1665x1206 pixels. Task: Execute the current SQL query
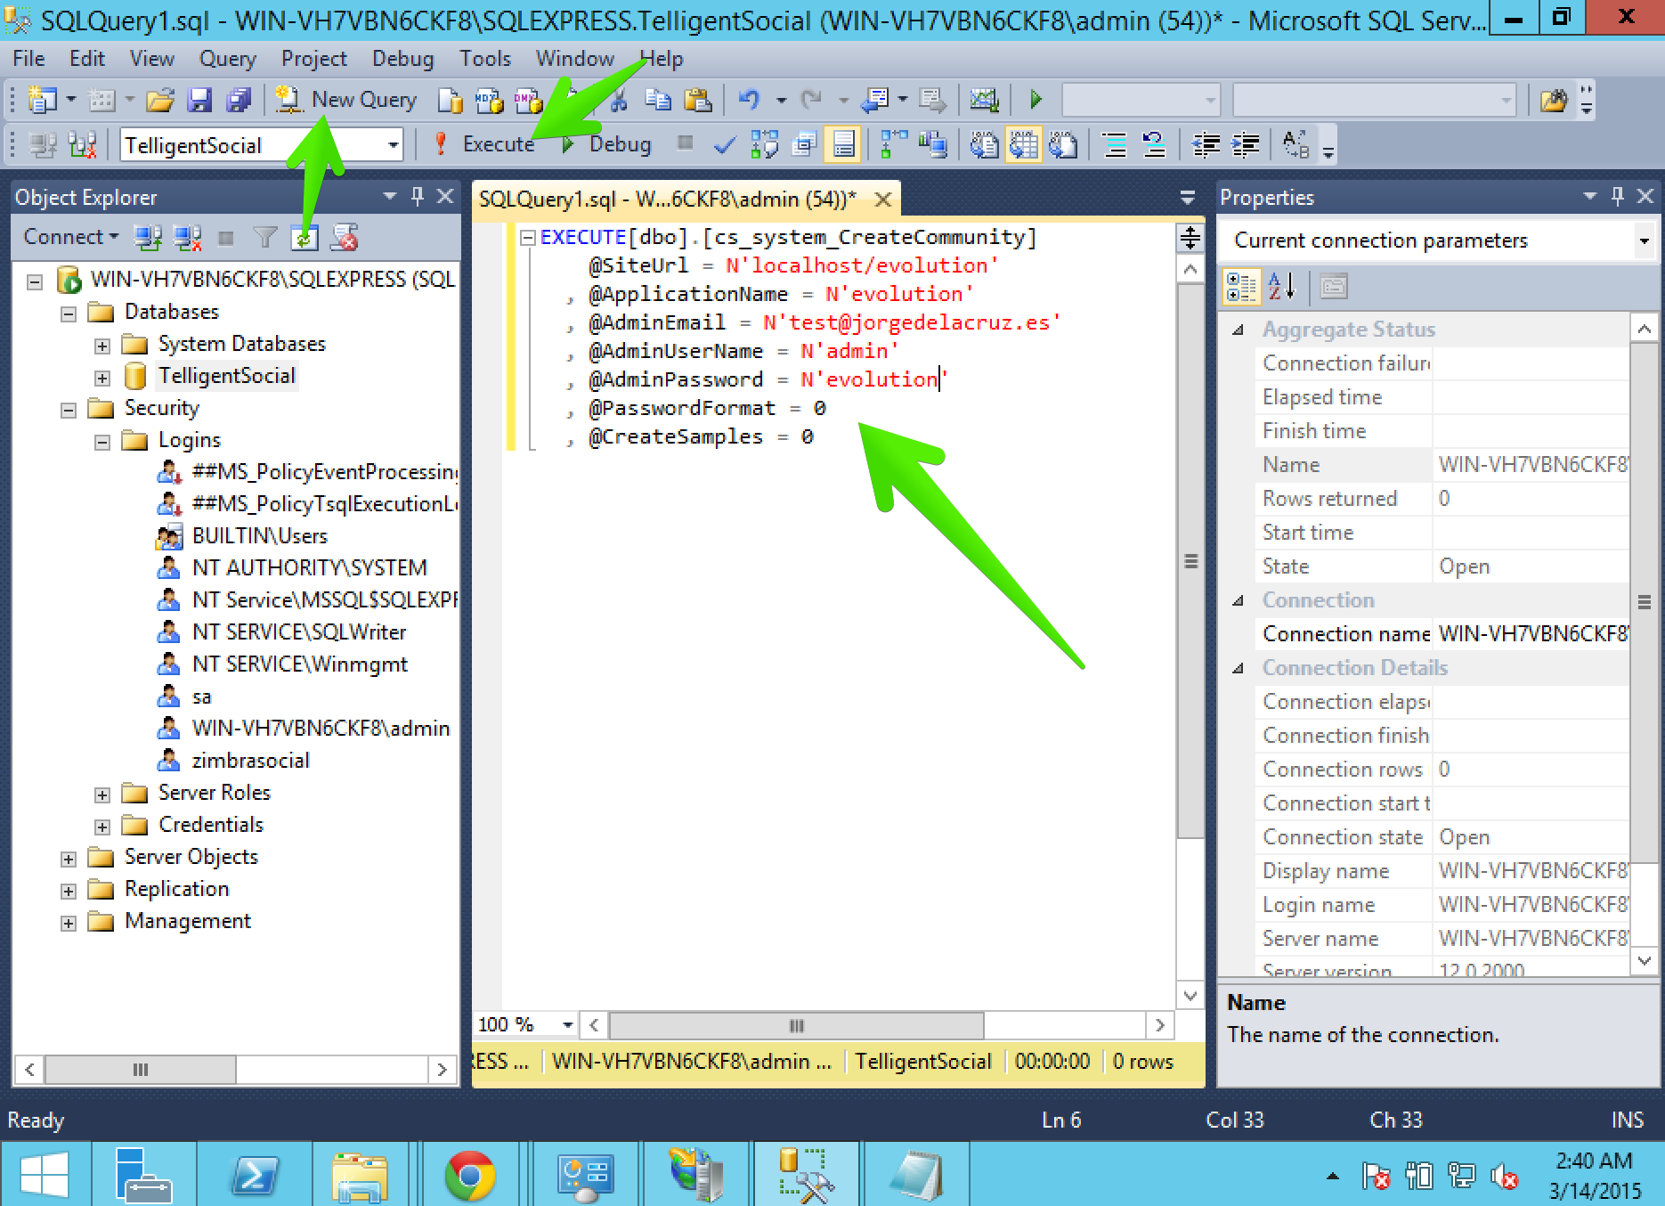(x=485, y=144)
